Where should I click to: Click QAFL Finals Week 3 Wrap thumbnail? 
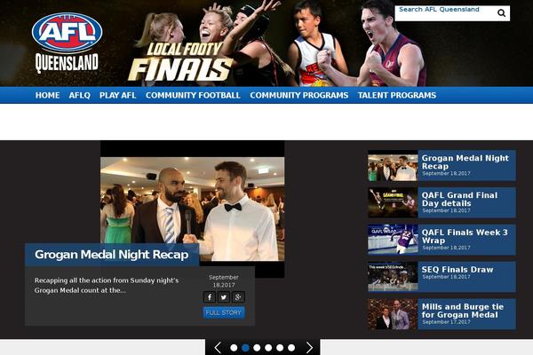pos(393,240)
